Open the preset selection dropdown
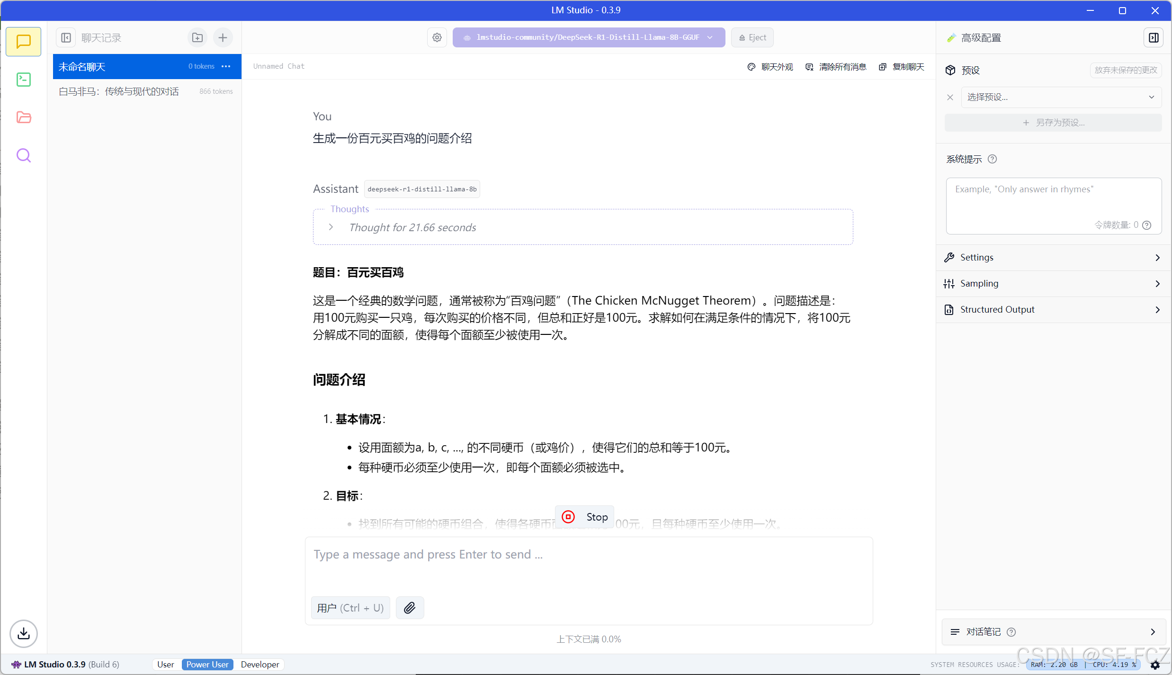The image size is (1172, 675). 1061,97
